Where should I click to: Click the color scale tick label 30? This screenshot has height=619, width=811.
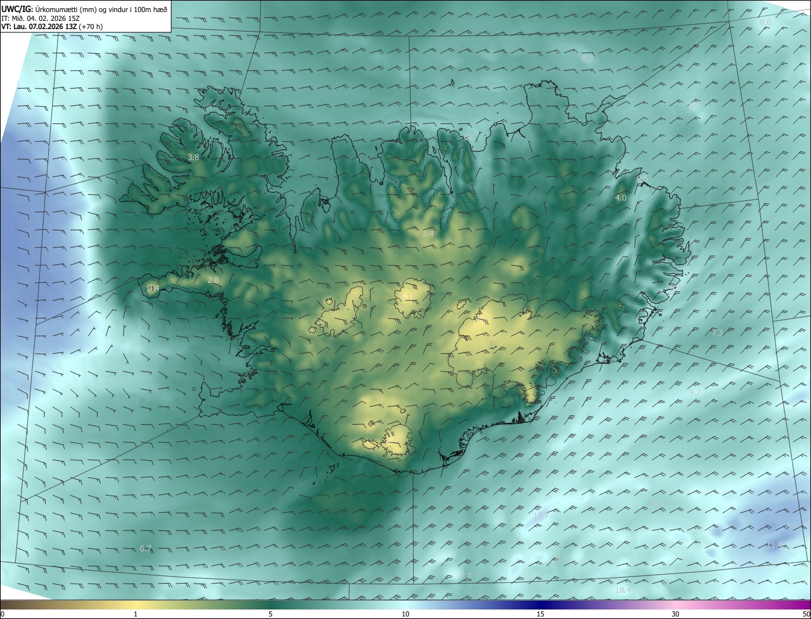675,614
